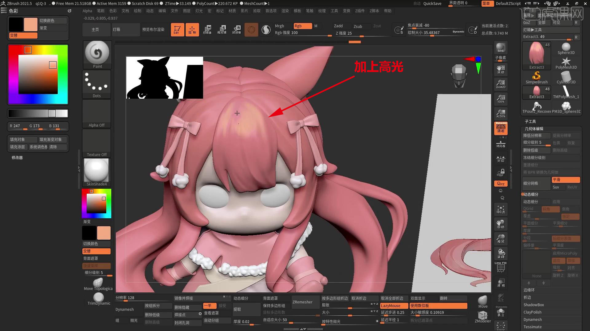The image size is (590, 331).
Task: Open the 渲染 menu in the menu bar
Action: pos(285,11)
